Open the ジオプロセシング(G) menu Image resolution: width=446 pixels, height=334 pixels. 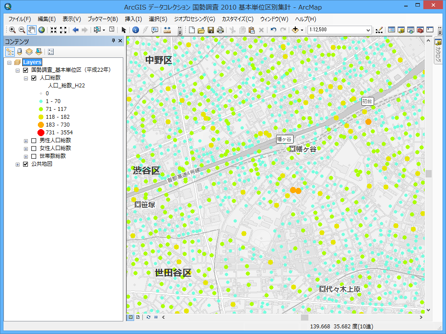click(x=195, y=19)
